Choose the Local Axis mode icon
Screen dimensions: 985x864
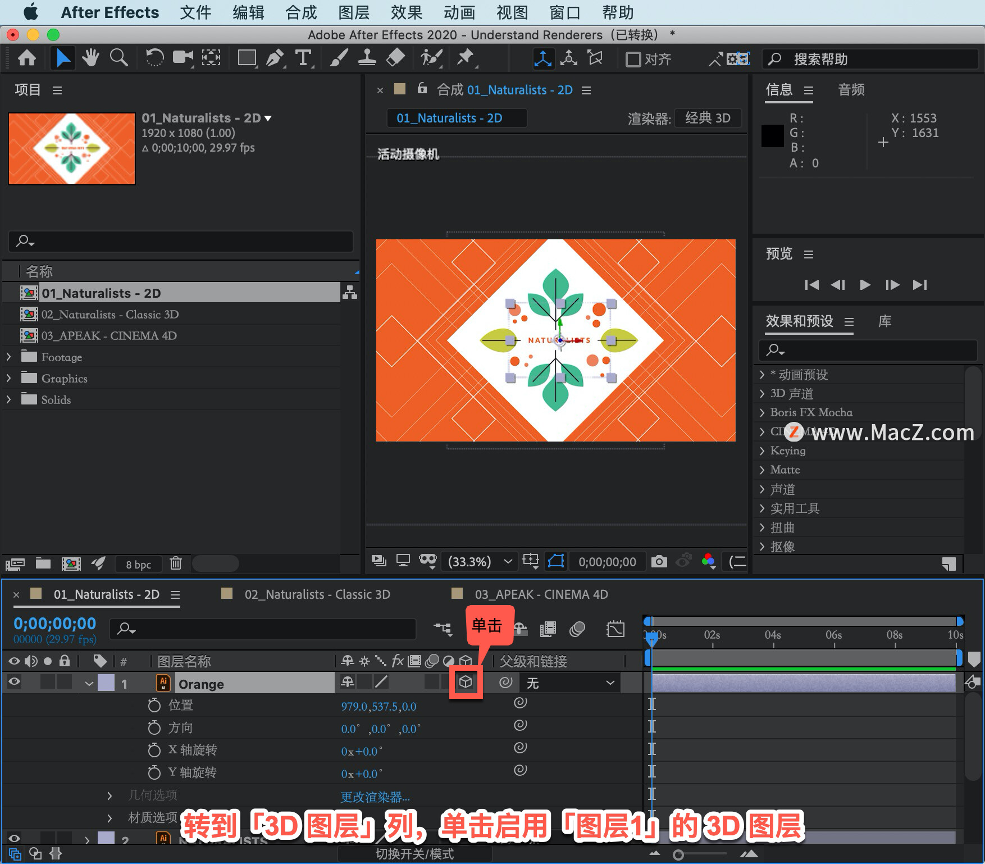542,58
